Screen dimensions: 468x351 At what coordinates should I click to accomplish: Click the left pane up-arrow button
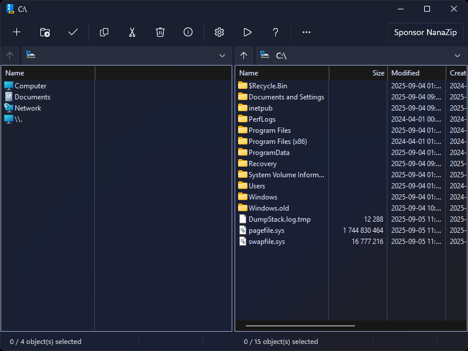pos(10,56)
